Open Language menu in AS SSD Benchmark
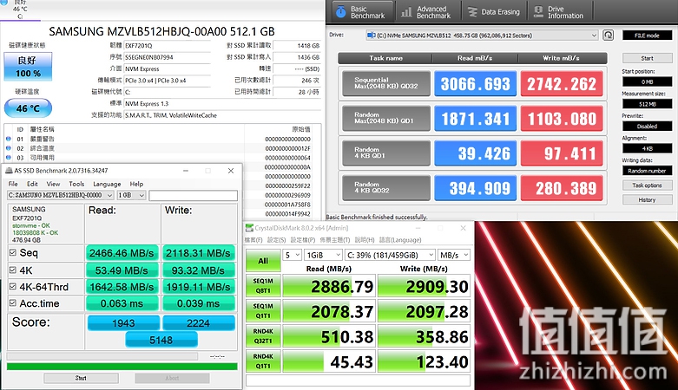 (x=107, y=184)
